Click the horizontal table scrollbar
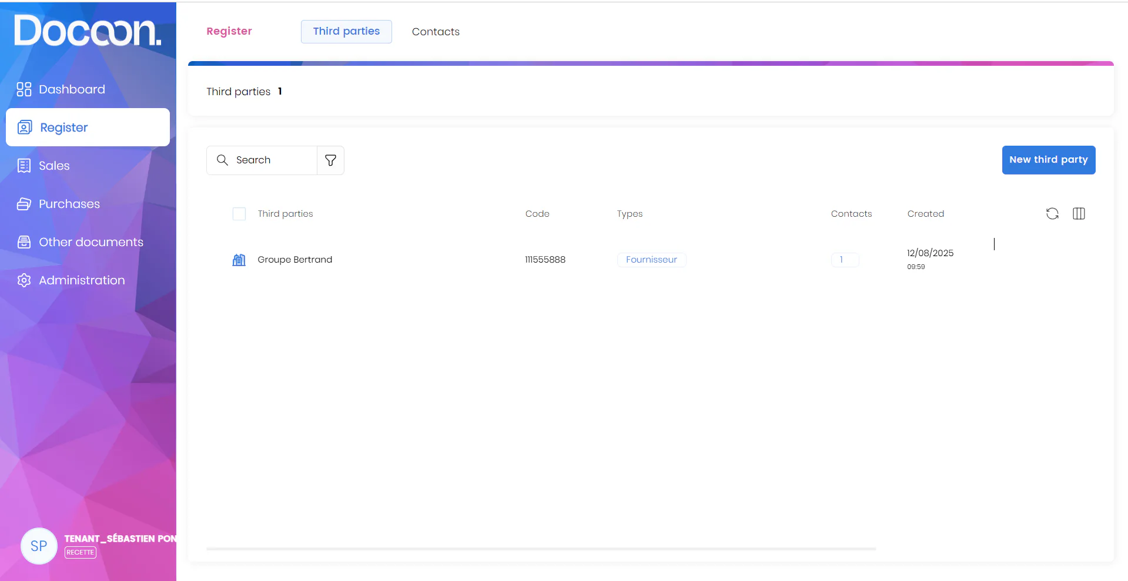This screenshot has height=581, width=1128. click(x=541, y=549)
